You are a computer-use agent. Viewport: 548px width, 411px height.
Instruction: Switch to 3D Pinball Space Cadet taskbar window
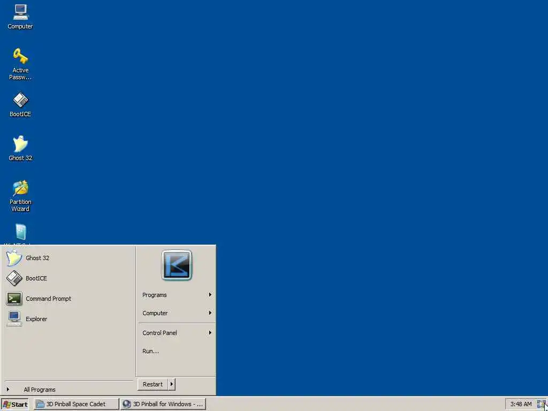[76, 405]
